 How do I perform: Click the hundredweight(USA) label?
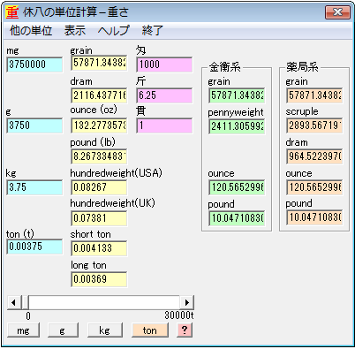[116, 173]
